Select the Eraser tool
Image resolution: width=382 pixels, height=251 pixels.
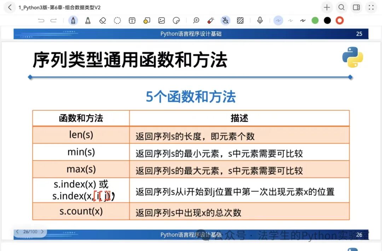(x=103, y=21)
